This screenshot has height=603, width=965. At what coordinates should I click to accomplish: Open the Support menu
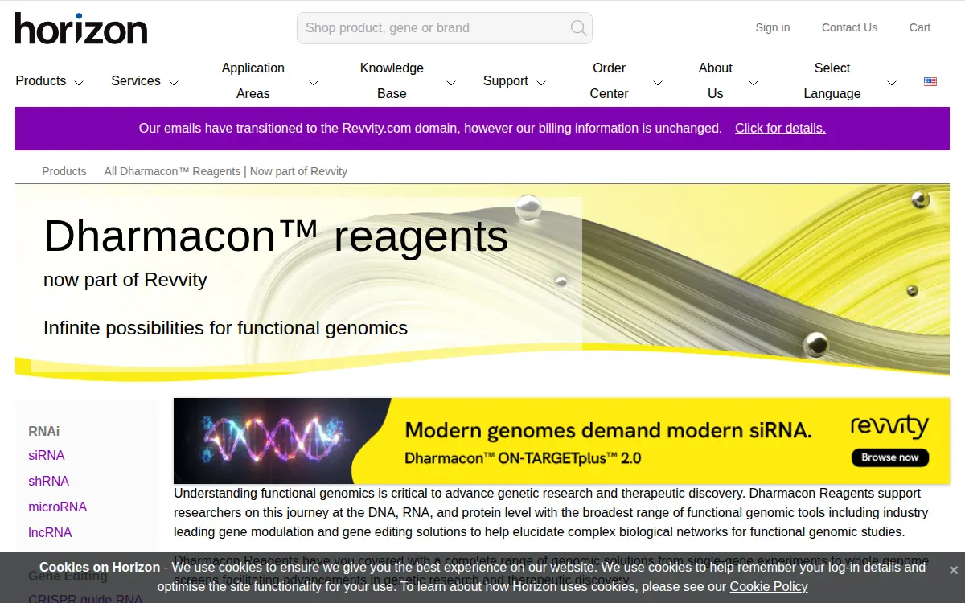[506, 80]
